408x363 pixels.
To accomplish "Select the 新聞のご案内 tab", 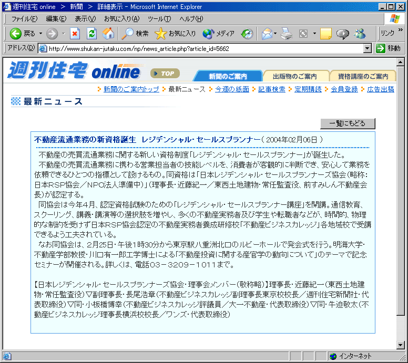I will 228,76.
